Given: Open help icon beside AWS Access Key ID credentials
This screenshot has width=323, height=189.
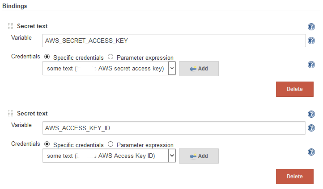Looking at the screenshot, I should 311,152.
